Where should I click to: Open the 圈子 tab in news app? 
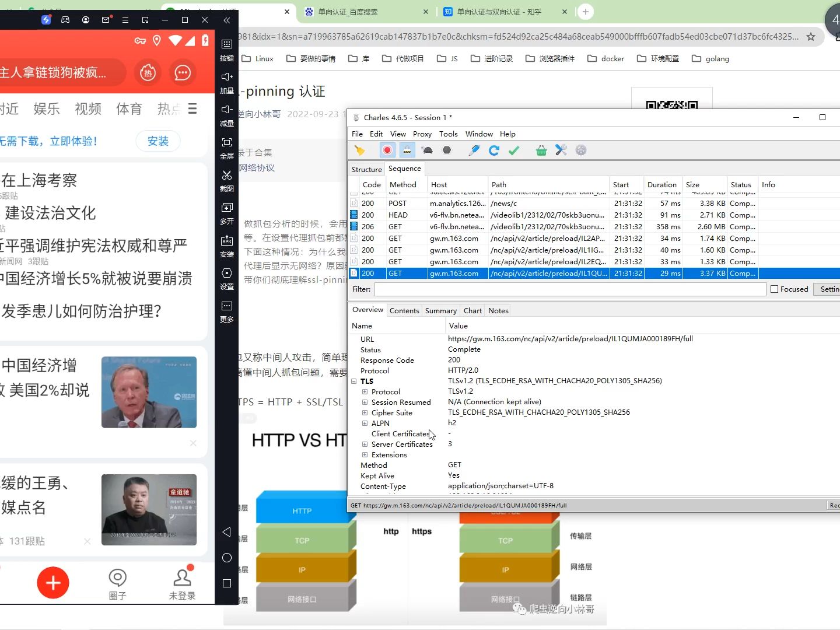(x=117, y=584)
